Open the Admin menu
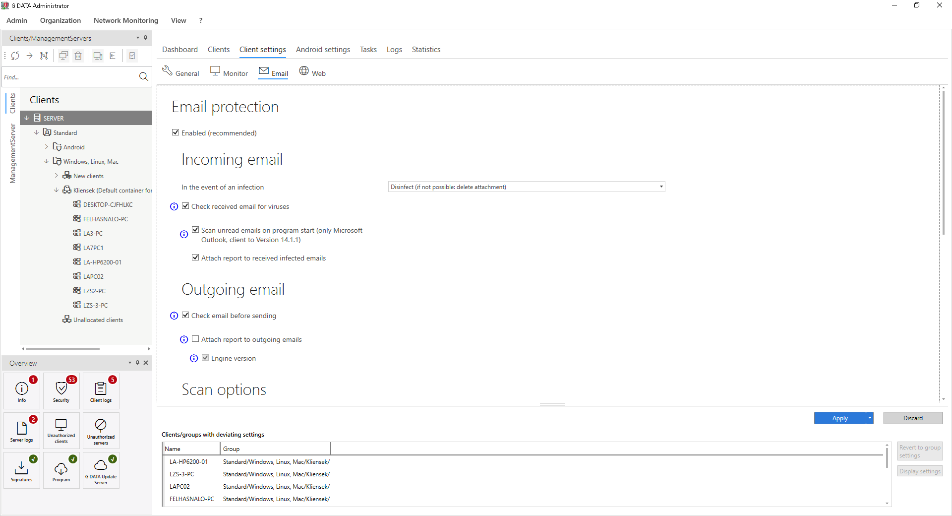The height and width of the screenshot is (516, 952). [17, 20]
